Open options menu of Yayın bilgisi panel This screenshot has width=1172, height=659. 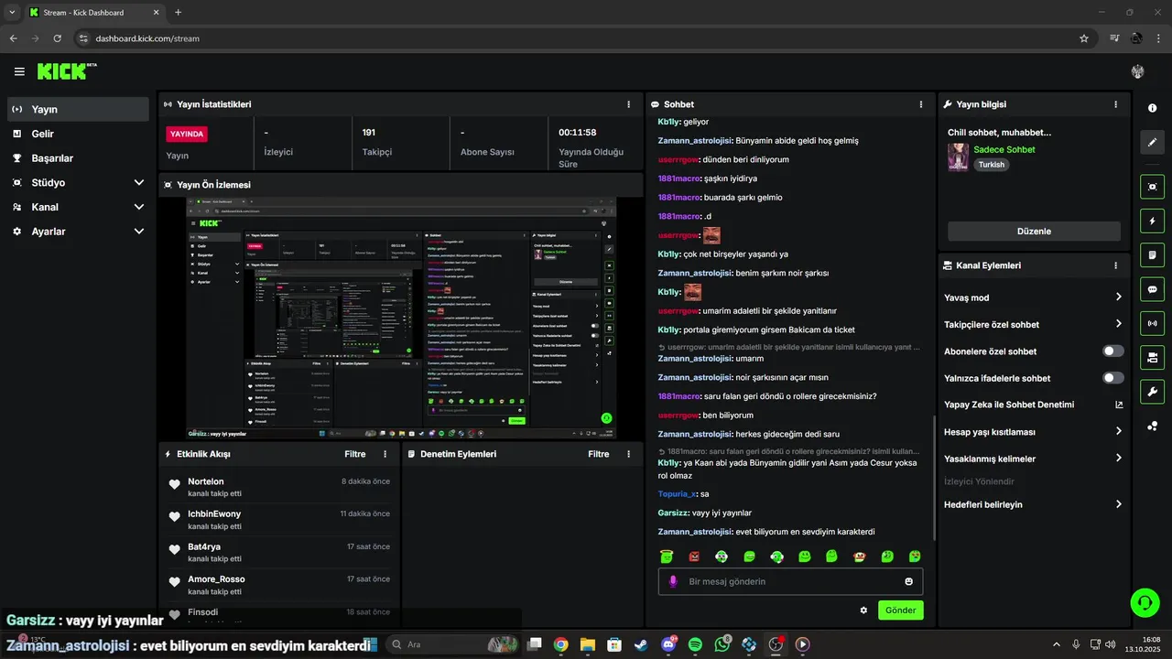[1115, 104]
